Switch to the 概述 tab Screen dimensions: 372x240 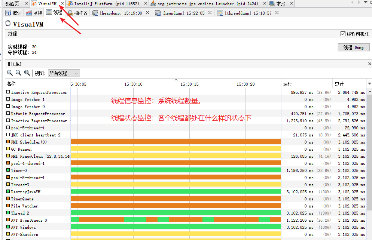point(14,13)
